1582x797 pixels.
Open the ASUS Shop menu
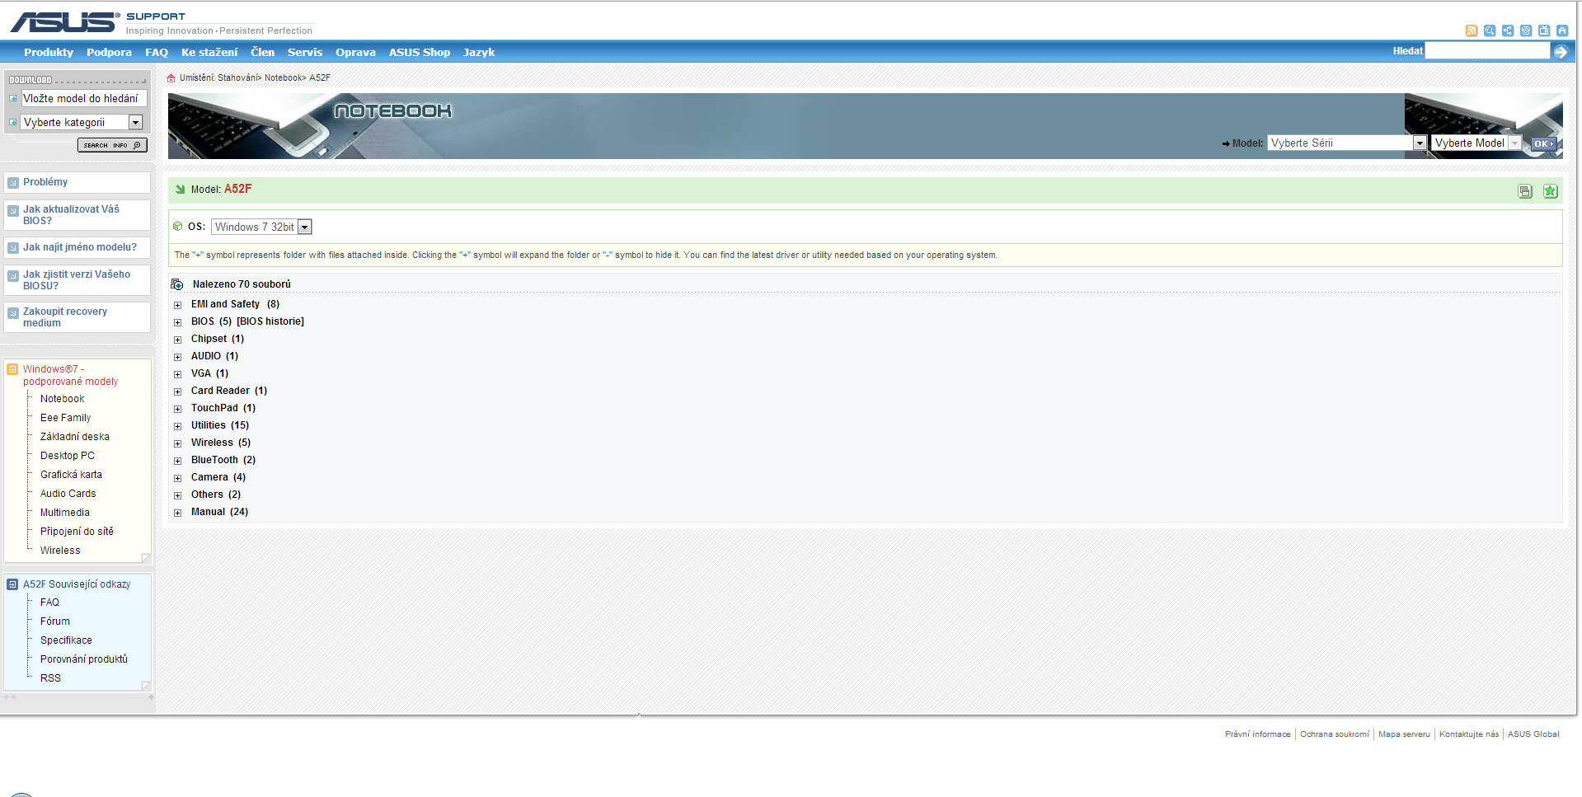click(420, 52)
